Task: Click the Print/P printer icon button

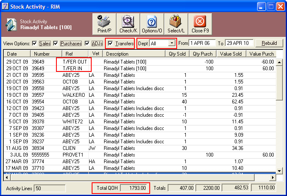Action: (104, 24)
